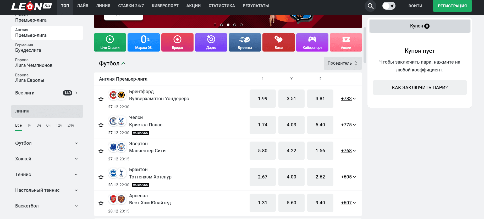Viewport: 484px width, 219px height.
Task: Expand Теннис in the left sidebar
Action: pyautogui.click(x=47, y=175)
